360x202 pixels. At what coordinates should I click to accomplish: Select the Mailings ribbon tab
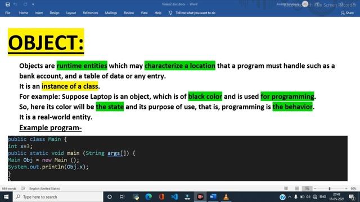pos(111,13)
